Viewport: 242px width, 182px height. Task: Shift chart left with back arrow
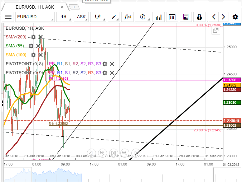214,17
